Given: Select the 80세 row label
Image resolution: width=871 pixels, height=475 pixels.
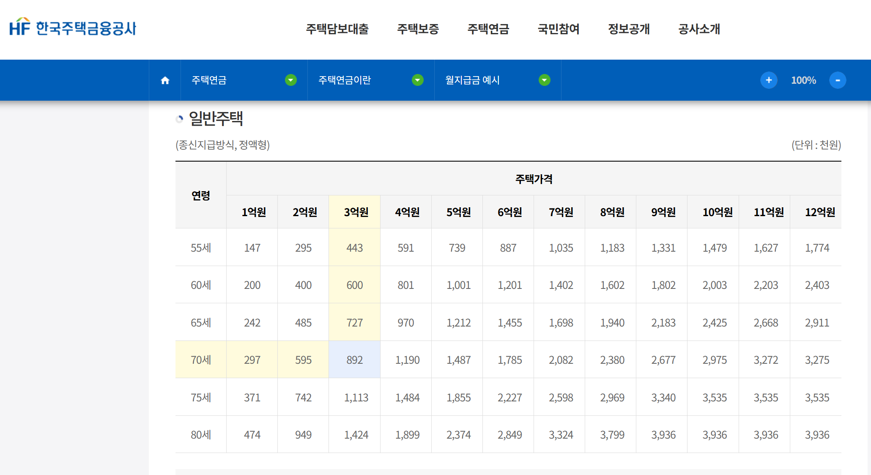Looking at the screenshot, I should 201,435.
